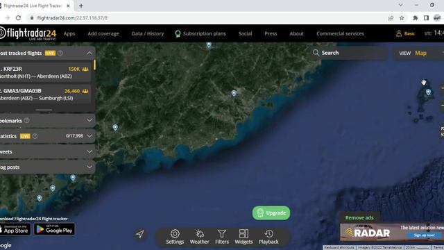This screenshot has width=444, height=250.
Task: Open the Apps menu
Action: pyautogui.click(x=69, y=33)
